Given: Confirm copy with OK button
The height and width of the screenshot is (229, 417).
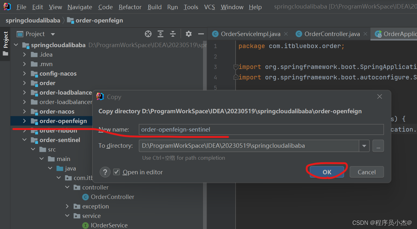Looking at the screenshot, I should [327, 172].
